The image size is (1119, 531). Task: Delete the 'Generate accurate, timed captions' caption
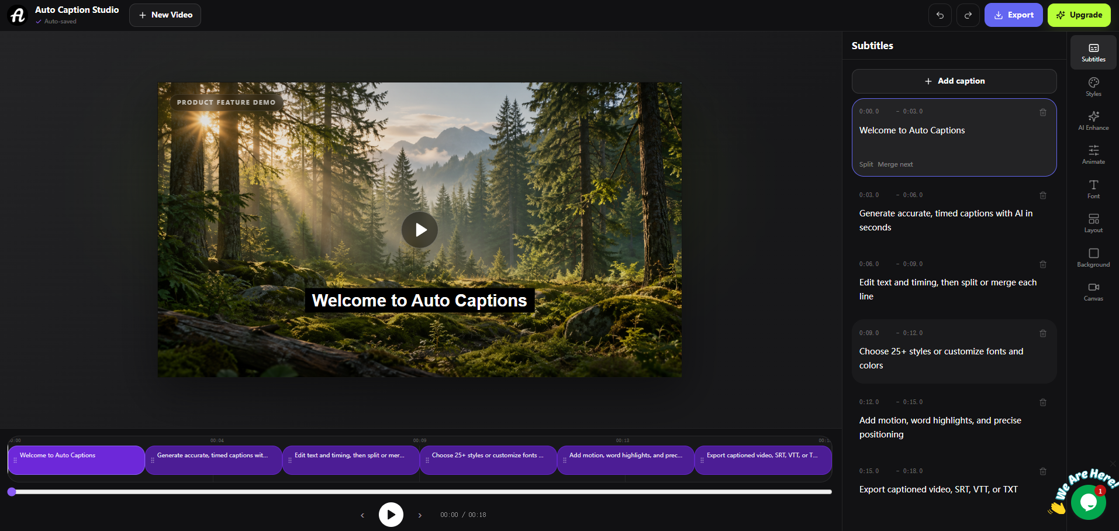click(1043, 195)
